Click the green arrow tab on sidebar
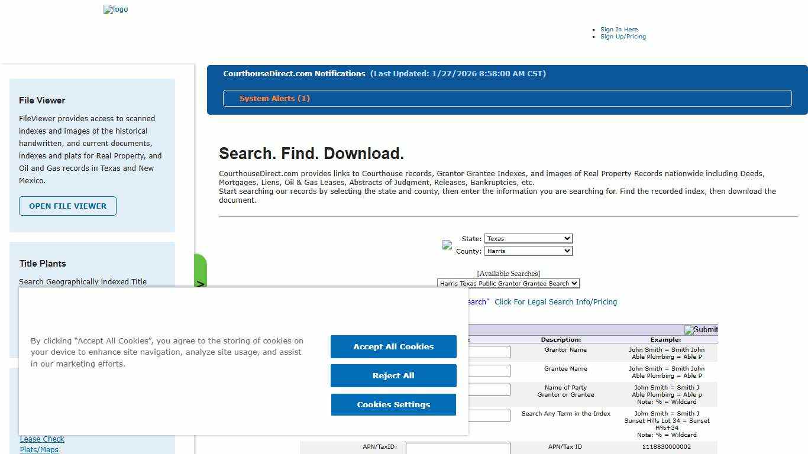Image resolution: width=808 pixels, height=454 pixels. click(x=201, y=284)
